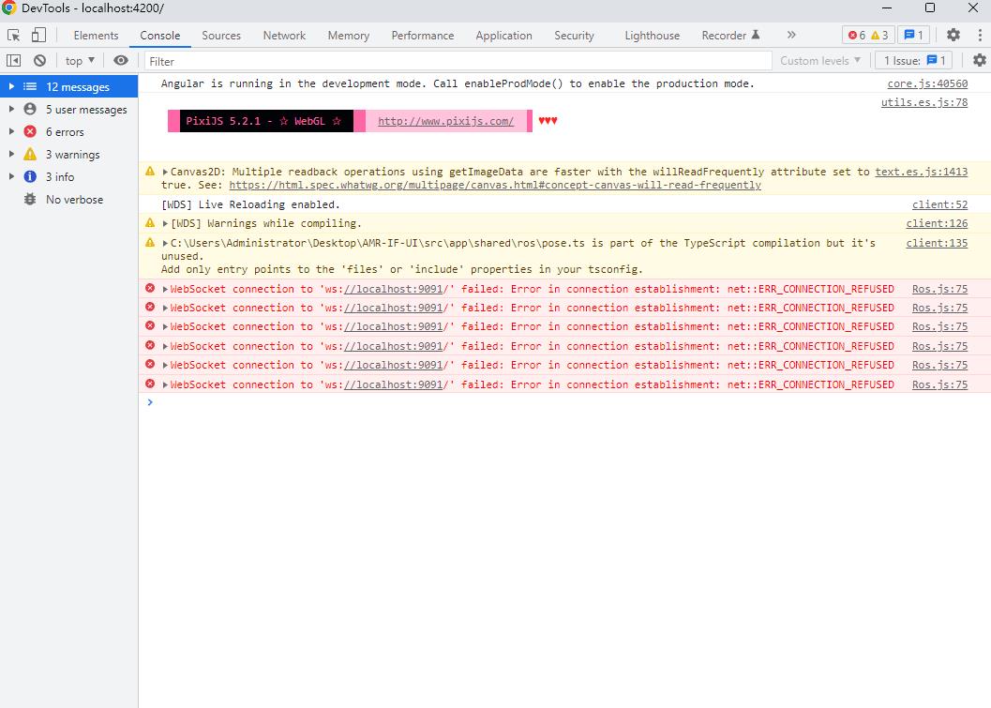Switch to the Memory tab
991x708 pixels.
point(348,36)
